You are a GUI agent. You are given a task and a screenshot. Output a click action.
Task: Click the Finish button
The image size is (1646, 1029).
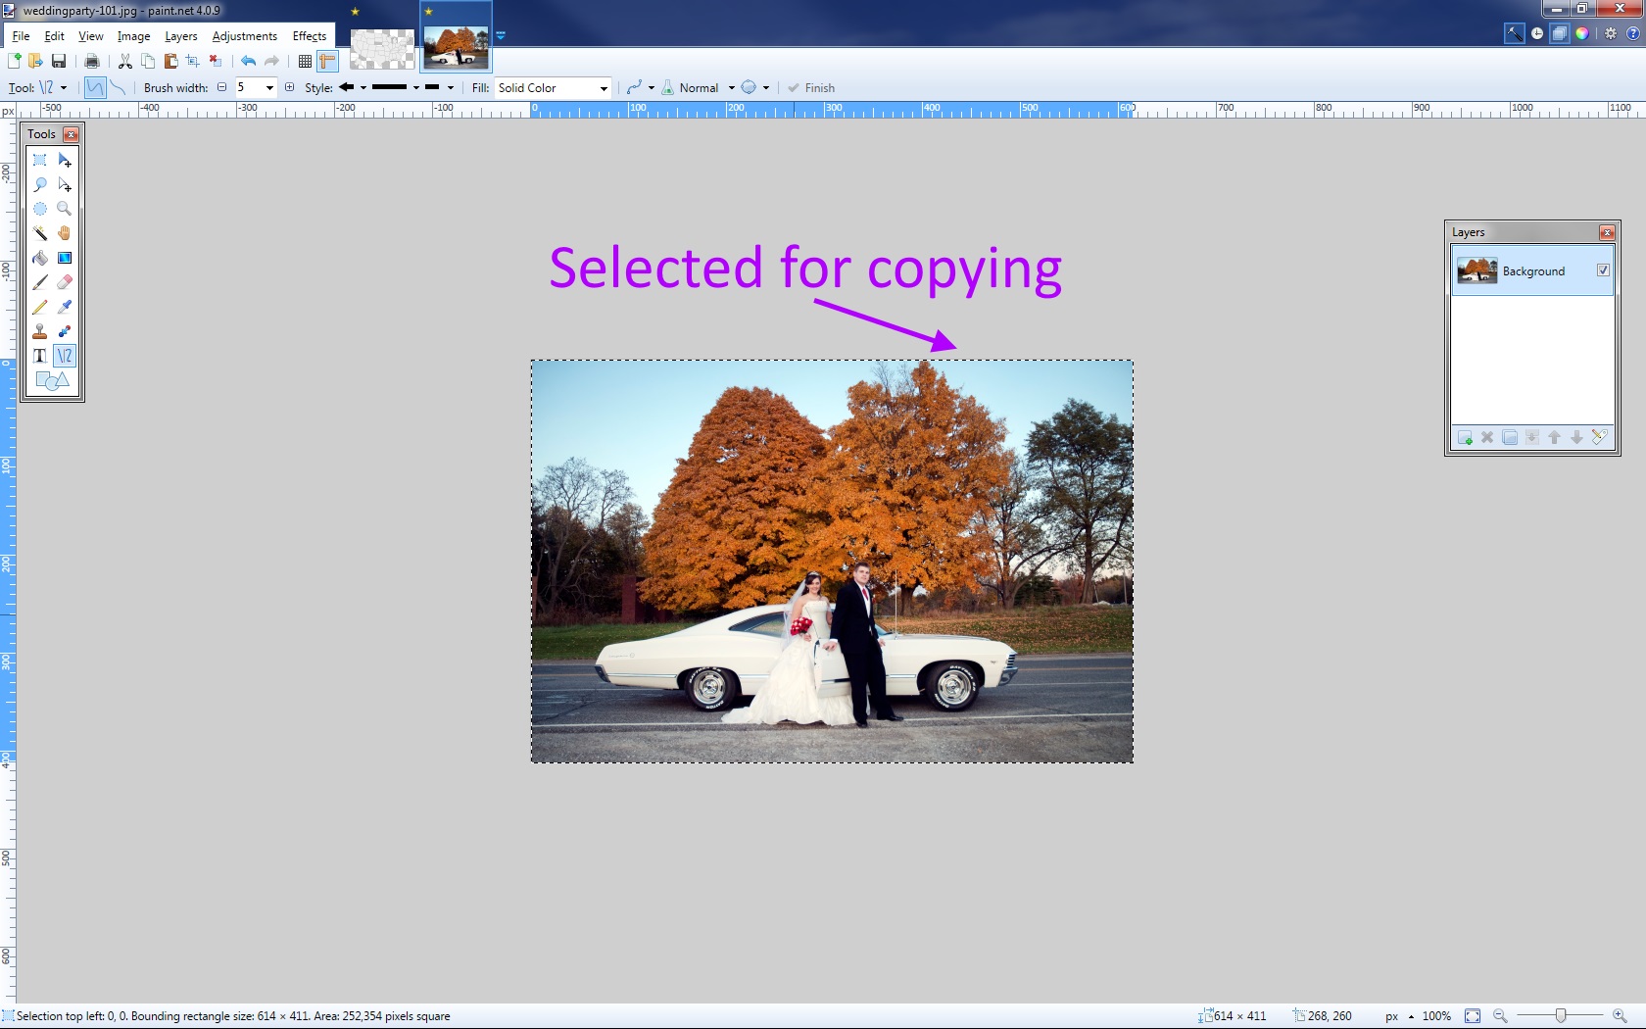coord(811,87)
